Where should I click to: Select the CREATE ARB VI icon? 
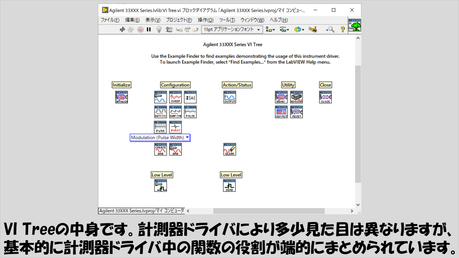161,149
